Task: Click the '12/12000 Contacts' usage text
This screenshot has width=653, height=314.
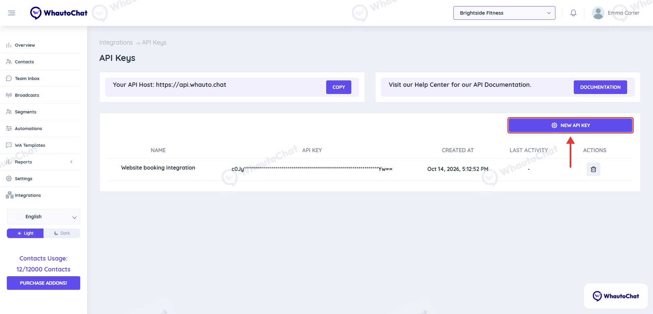Action: pyautogui.click(x=44, y=269)
